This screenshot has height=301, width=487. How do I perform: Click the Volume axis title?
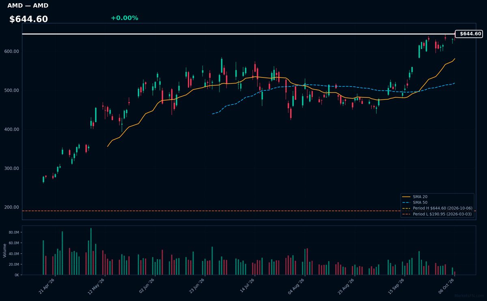pos(4,250)
